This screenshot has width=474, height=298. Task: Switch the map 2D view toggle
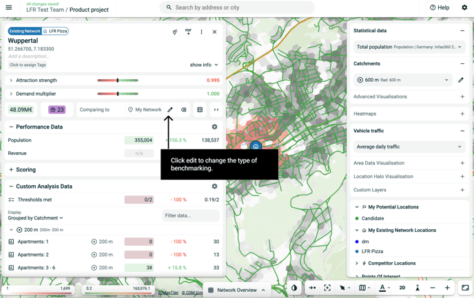[402, 288]
